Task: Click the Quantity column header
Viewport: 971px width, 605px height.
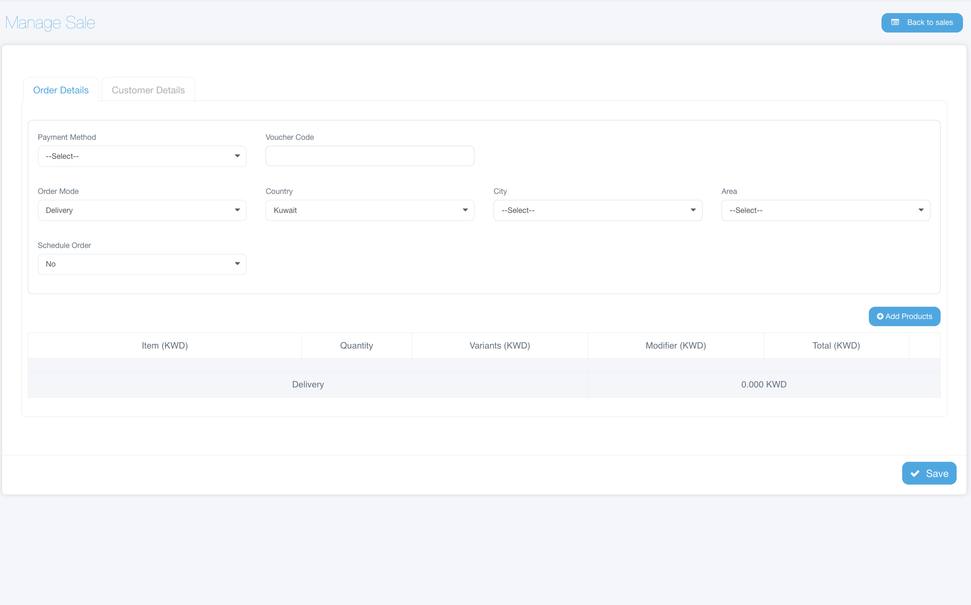Action: [356, 346]
